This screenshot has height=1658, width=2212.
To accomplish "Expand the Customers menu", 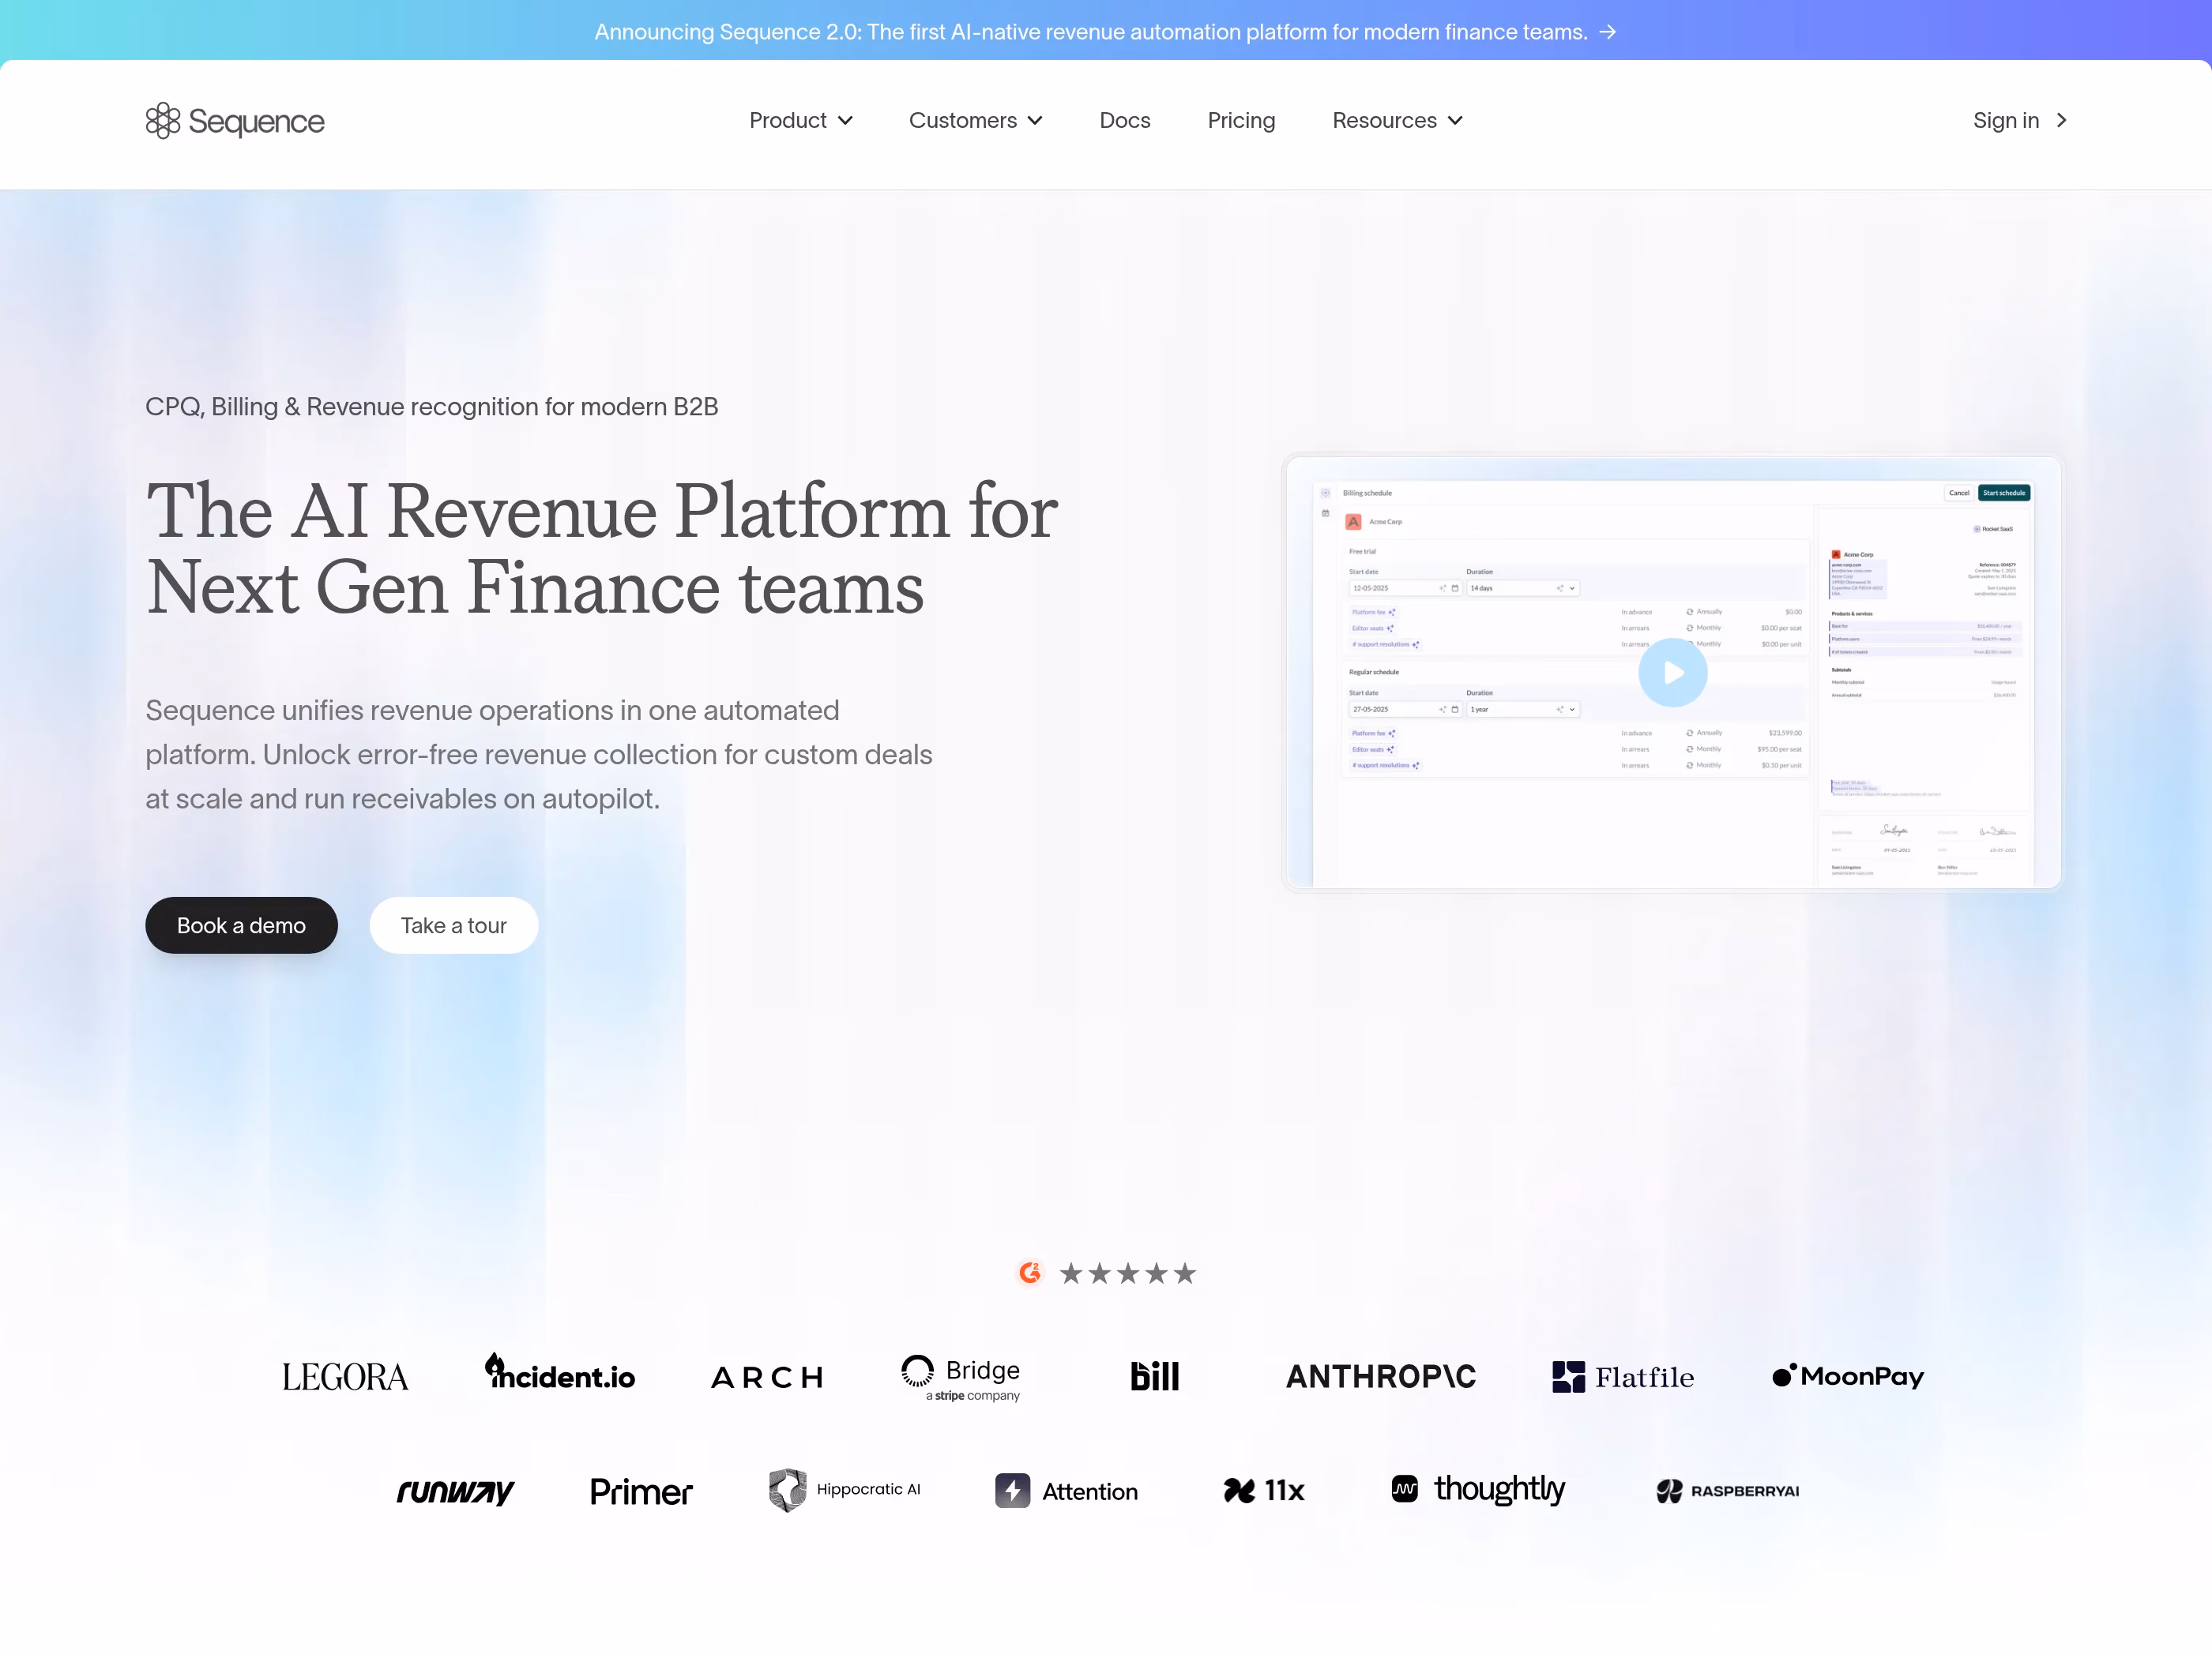I will point(976,121).
